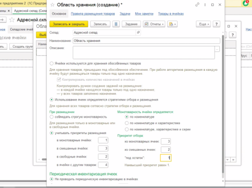Image resolution: width=252 pixels, height=188 pixels.
Task: Click 'Записать' button
Action: pos(100,24)
